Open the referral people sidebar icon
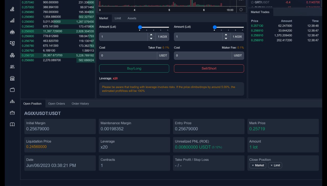 (x=12, y=66)
